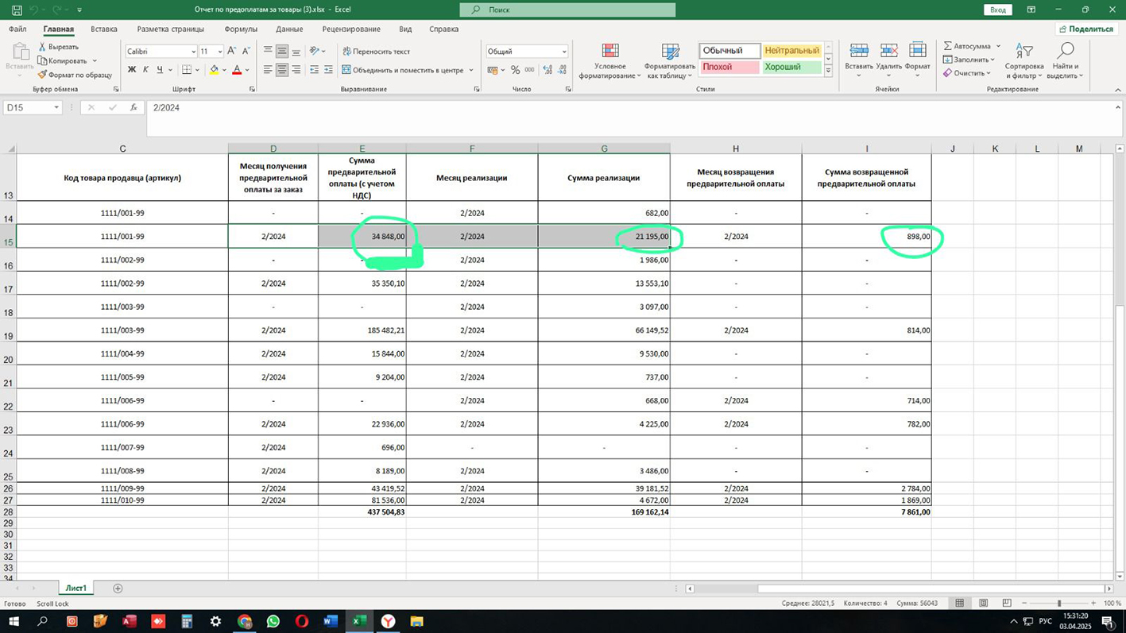Click the Find and Select magnifier icon
Screen dimensions: 1126x633
[x=1066, y=52]
